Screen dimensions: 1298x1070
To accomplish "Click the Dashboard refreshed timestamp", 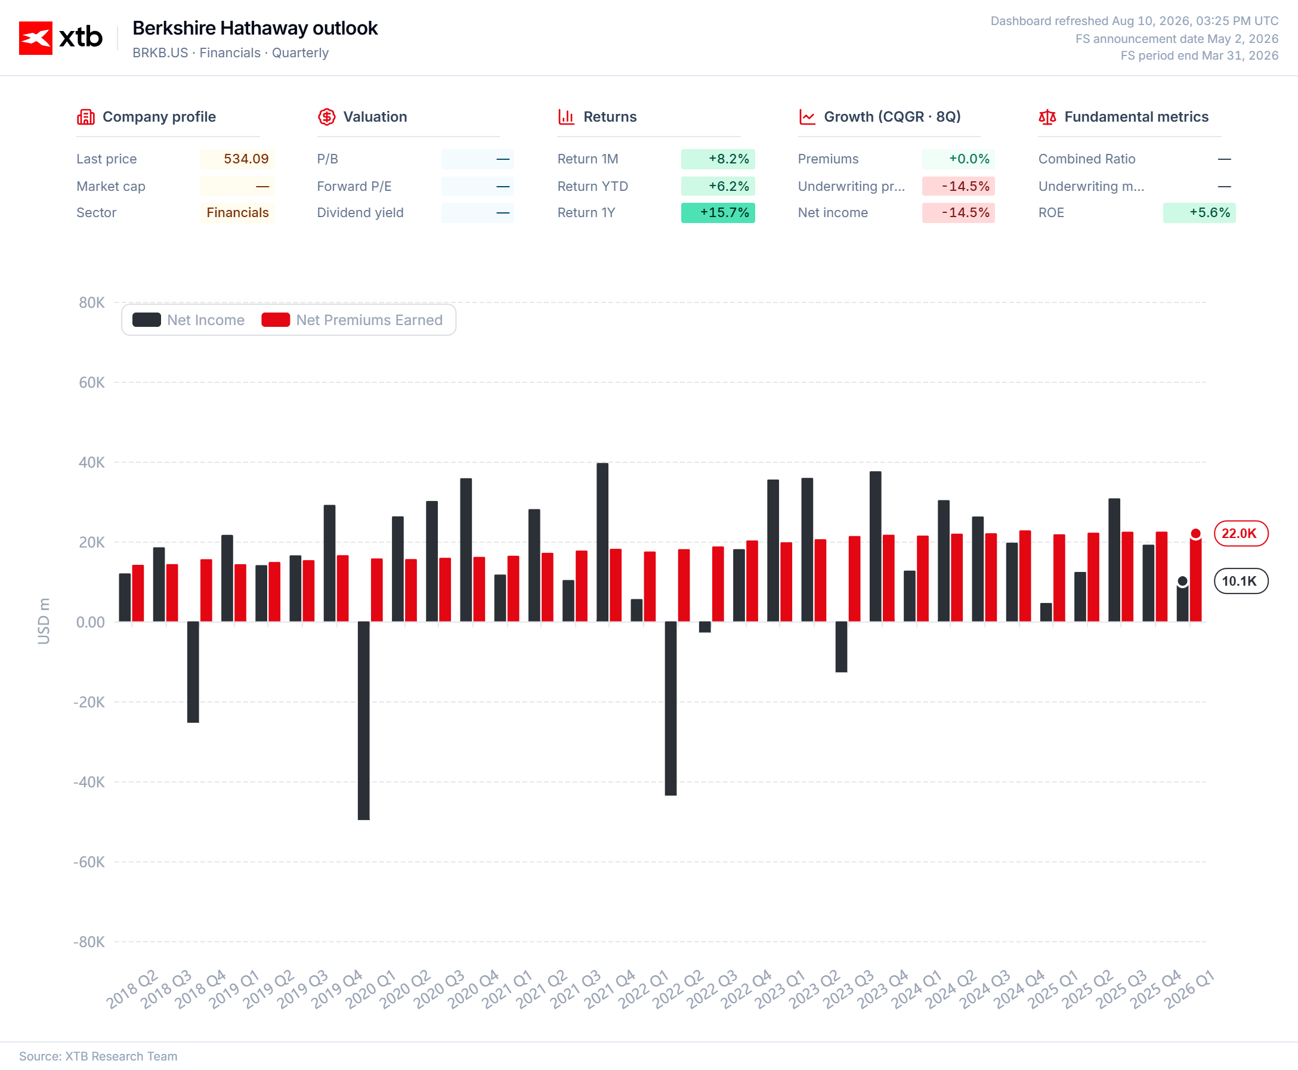I will (x=1135, y=21).
